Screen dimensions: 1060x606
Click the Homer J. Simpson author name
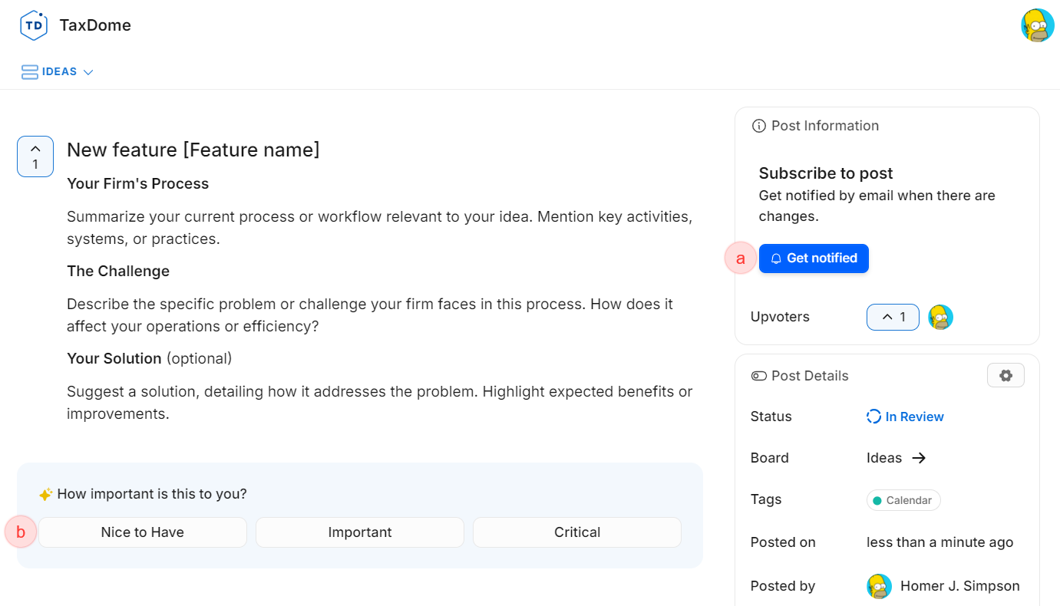[959, 586]
